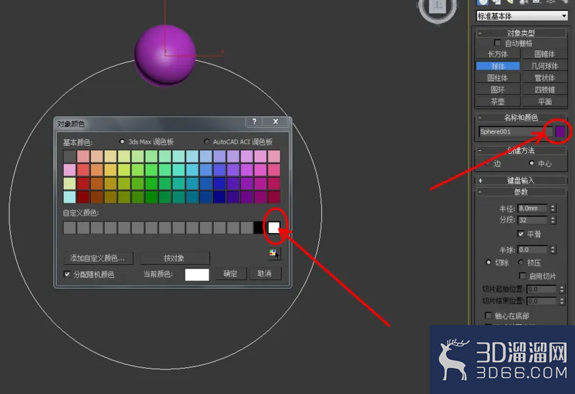Click the 分段 value spinner arrows

click(553, 220)
